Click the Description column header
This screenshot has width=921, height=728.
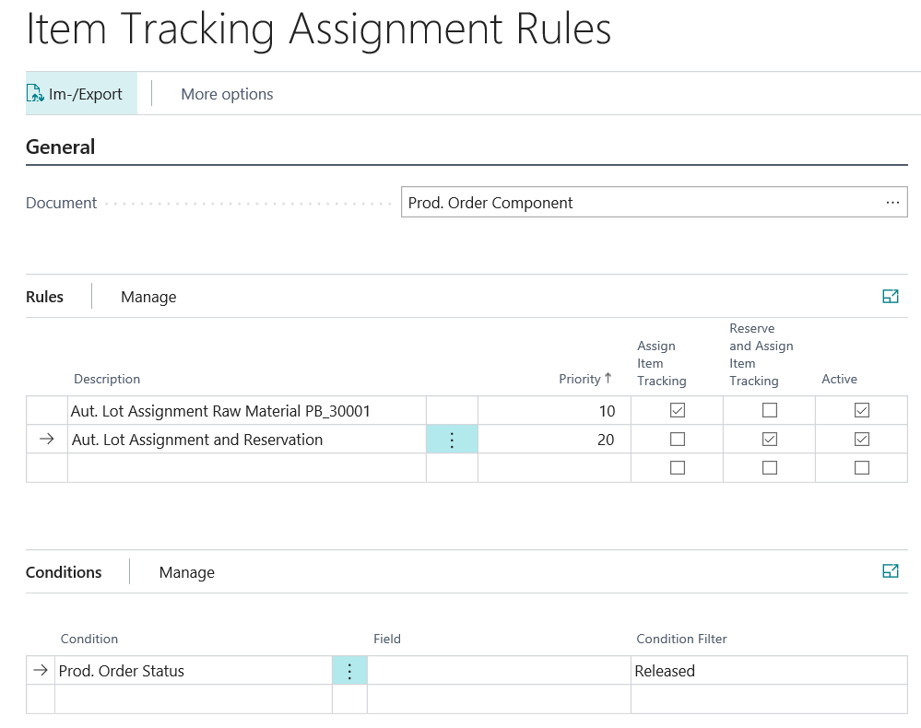pyautogui.click(x=107, y=379)
